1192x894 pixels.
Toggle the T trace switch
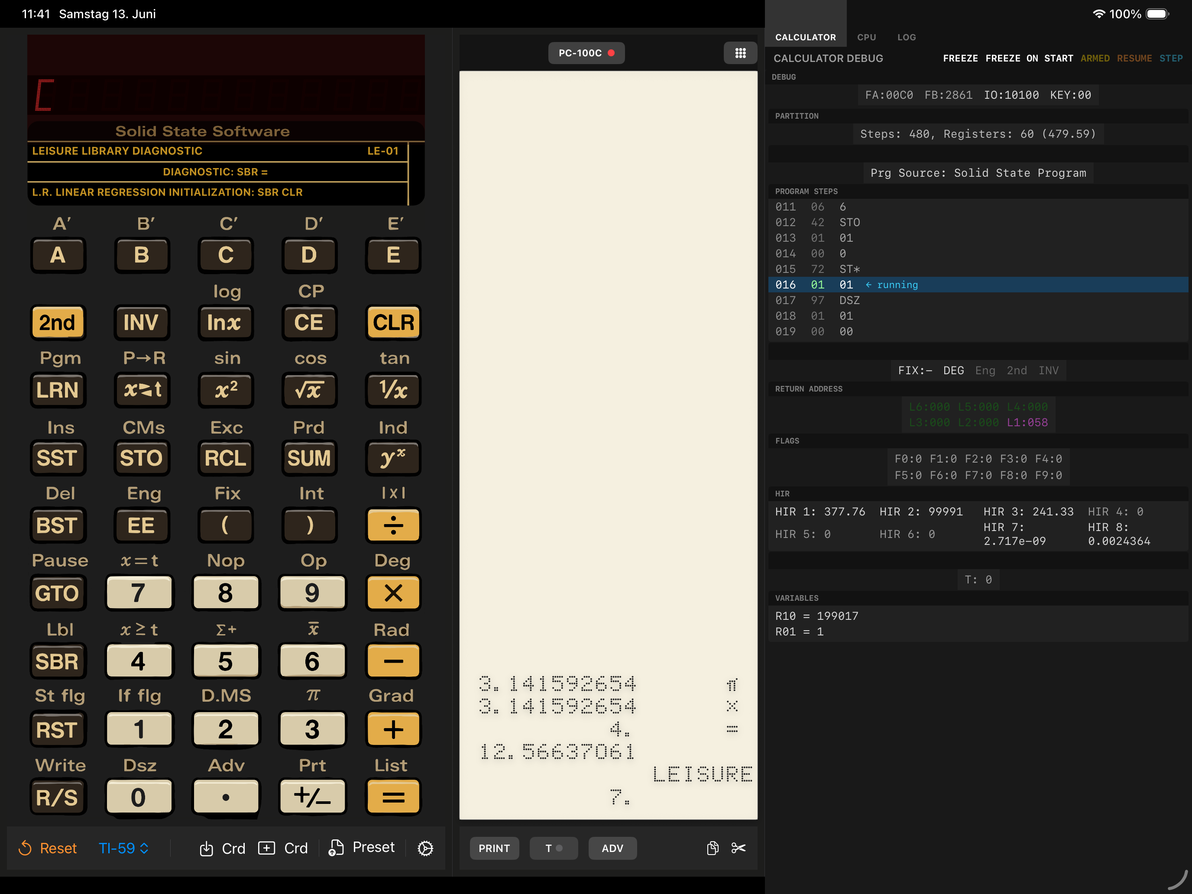click(x=554, y=848)
